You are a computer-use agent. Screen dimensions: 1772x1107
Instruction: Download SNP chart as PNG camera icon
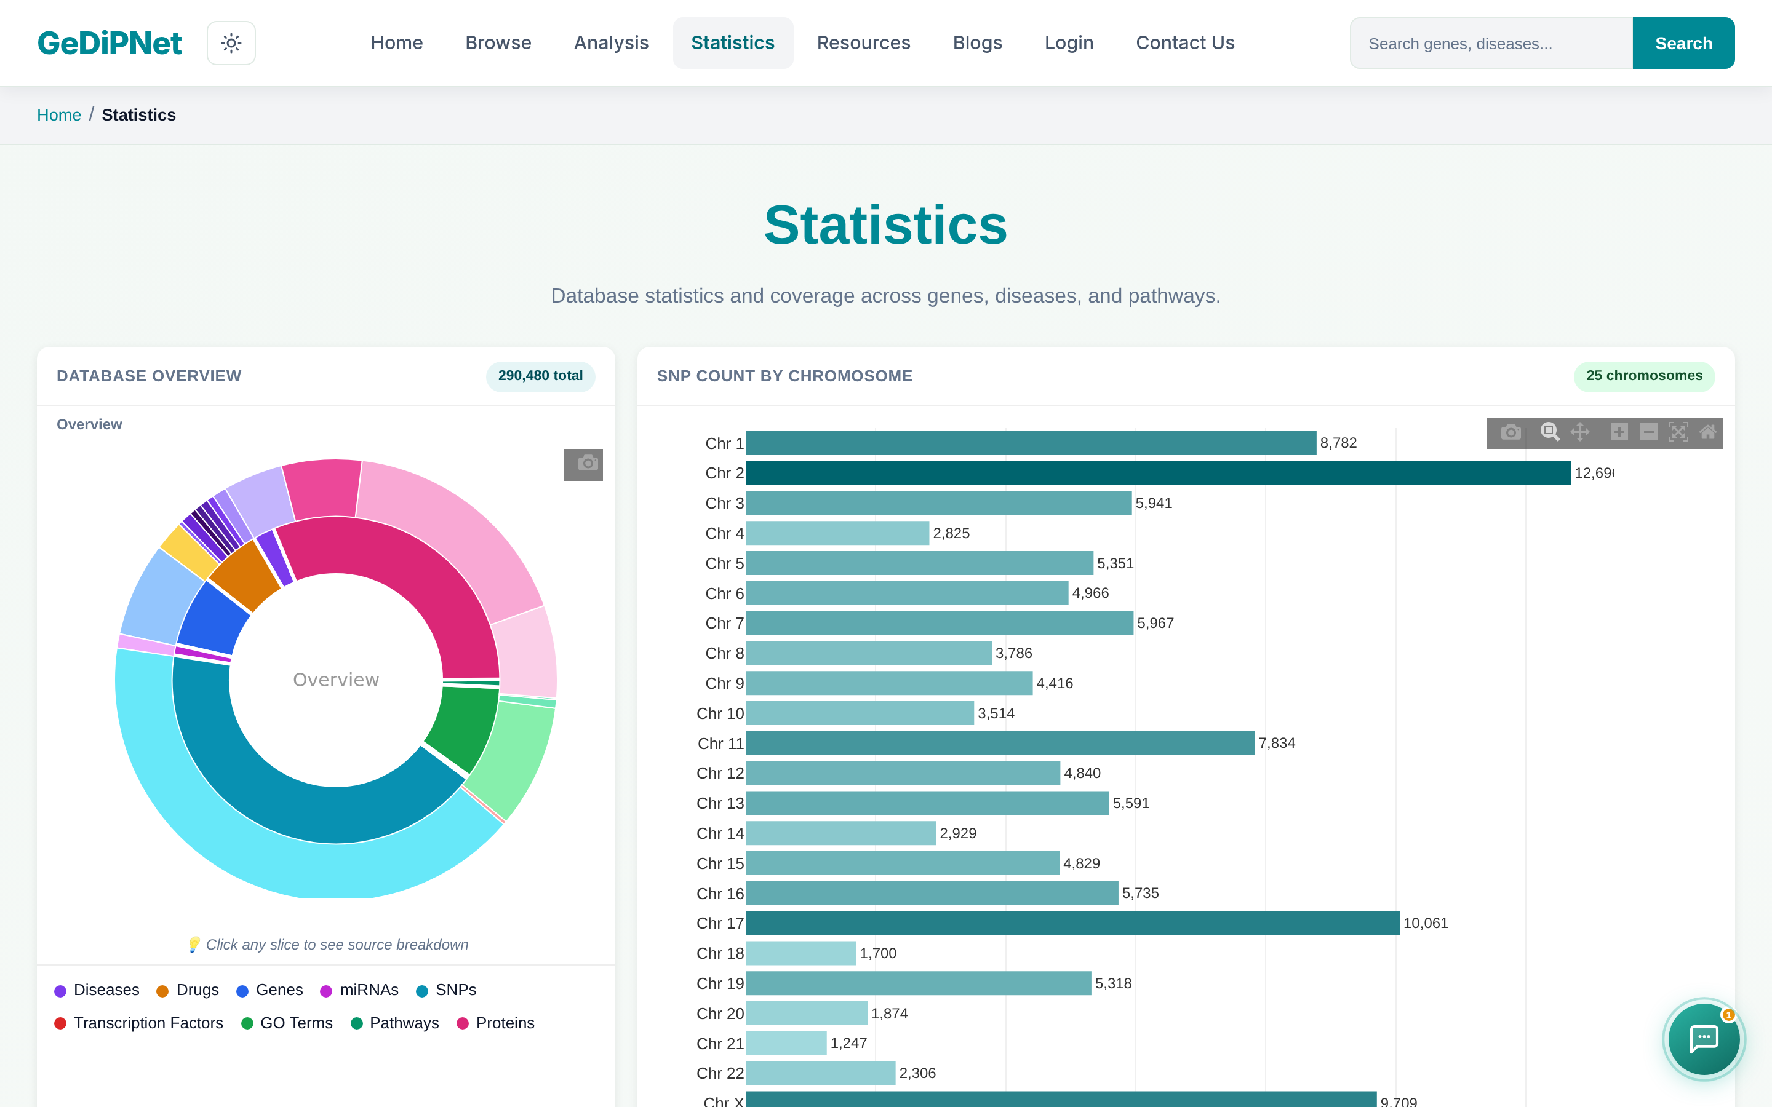pos(1511,433)
